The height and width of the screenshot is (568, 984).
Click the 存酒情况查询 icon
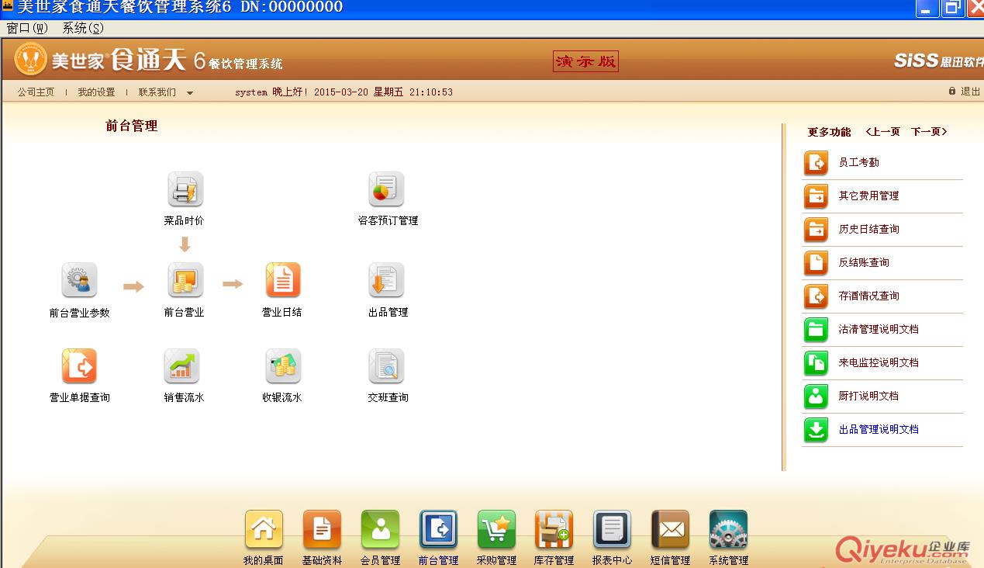click(816, 296)
